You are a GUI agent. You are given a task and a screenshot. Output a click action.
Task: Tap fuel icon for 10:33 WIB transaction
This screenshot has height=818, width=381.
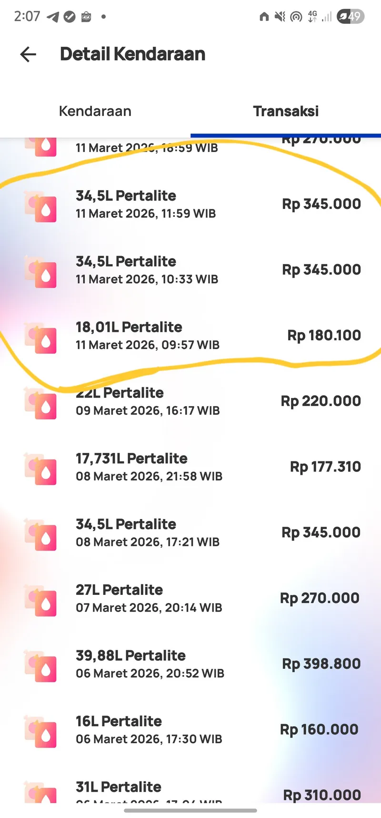point(41,273)
